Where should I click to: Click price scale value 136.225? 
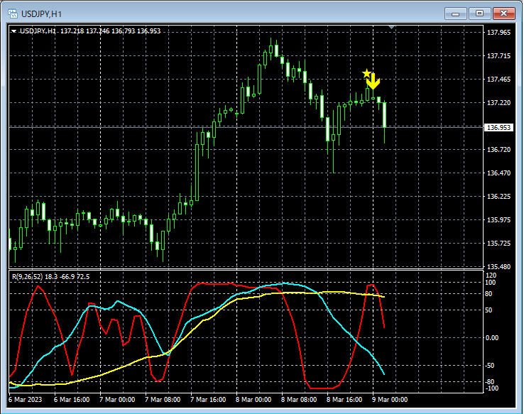tap(498, 196)
